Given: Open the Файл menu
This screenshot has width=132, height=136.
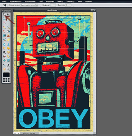Looking at the screenshot, I should (x=5, y=1).
